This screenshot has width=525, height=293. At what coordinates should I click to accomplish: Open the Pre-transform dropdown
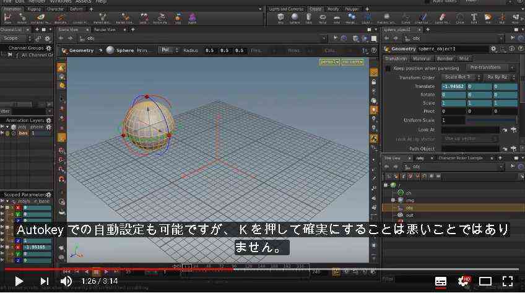(x=491, y=68)
